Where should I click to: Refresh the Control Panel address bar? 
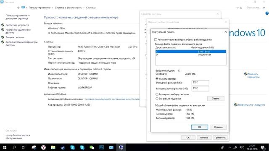(x=241, y=8)
